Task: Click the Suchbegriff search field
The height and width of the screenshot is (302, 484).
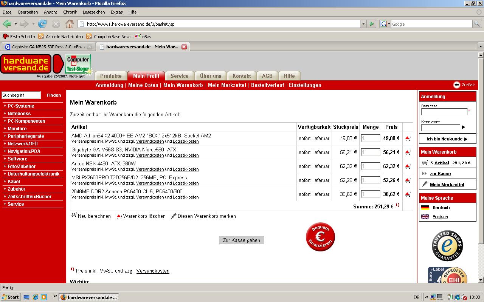Action: [x=21, y=95]
